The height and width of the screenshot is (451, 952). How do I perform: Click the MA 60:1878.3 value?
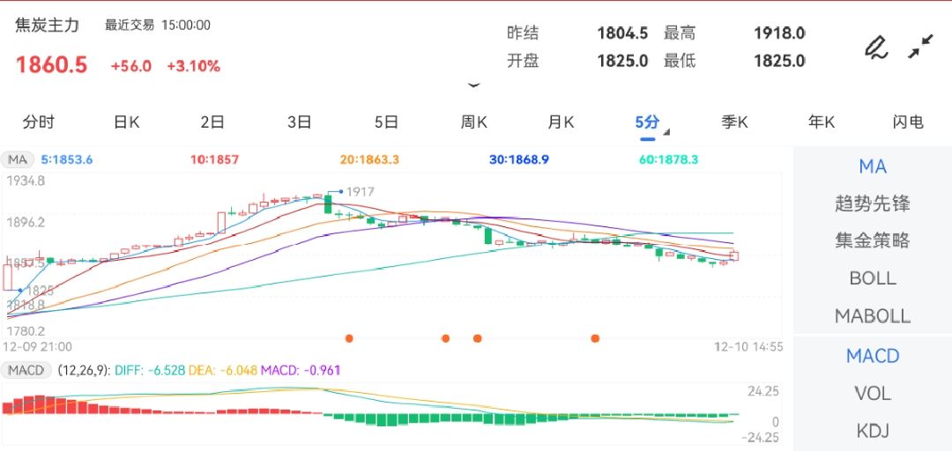click(x=668, y=159)
